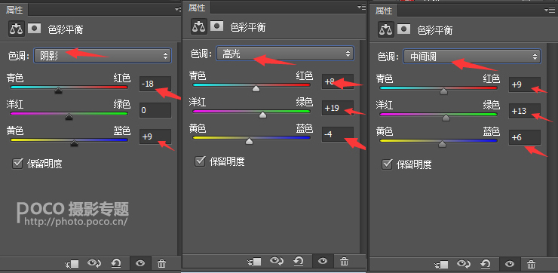Screen dimensions: 558x273
Task: Click the mask icon in Midtones panel
Action: point(403,29)
